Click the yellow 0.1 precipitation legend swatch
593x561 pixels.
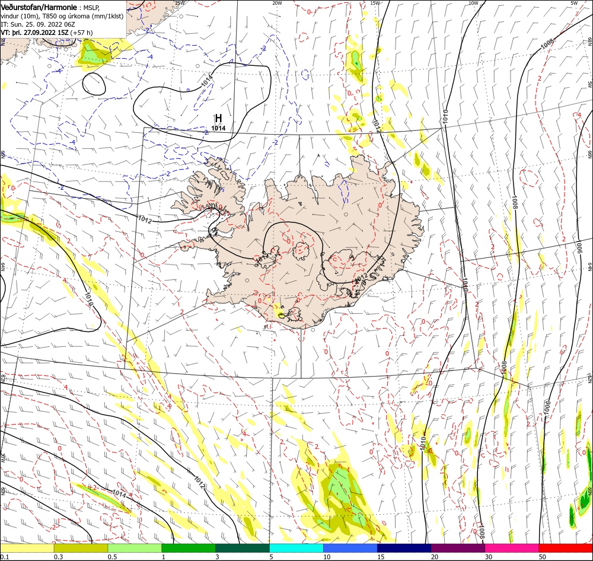click(27, 548)
